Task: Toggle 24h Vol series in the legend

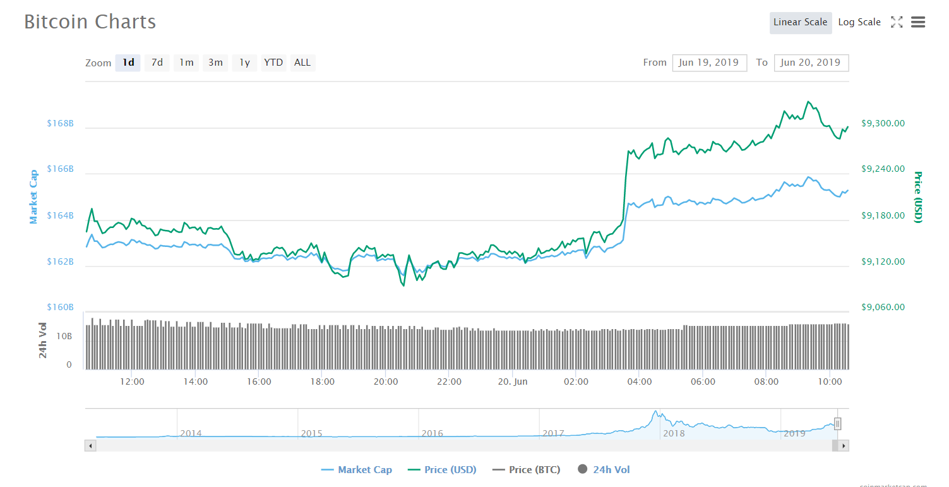Action: pyautogui.click(x=604, y=470)
